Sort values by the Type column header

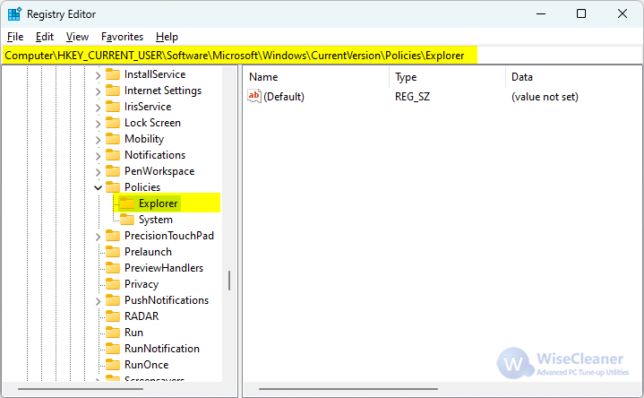point(406,77)
